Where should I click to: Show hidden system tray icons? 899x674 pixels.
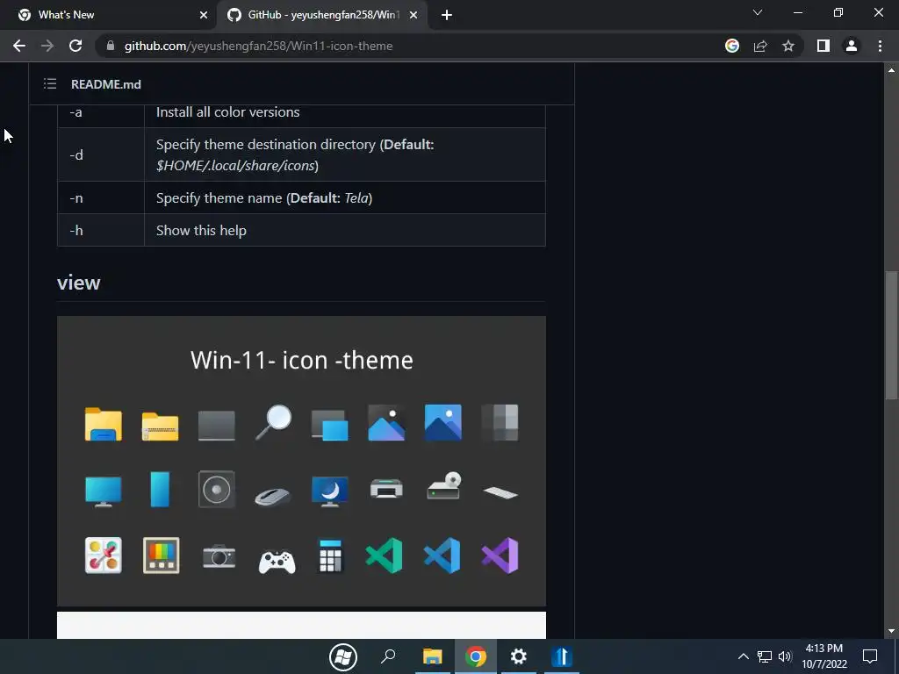pos(743,656)
